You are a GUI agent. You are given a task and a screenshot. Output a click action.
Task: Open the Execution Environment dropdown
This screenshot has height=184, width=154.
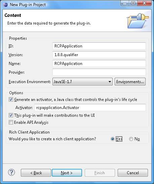point(82,81)
